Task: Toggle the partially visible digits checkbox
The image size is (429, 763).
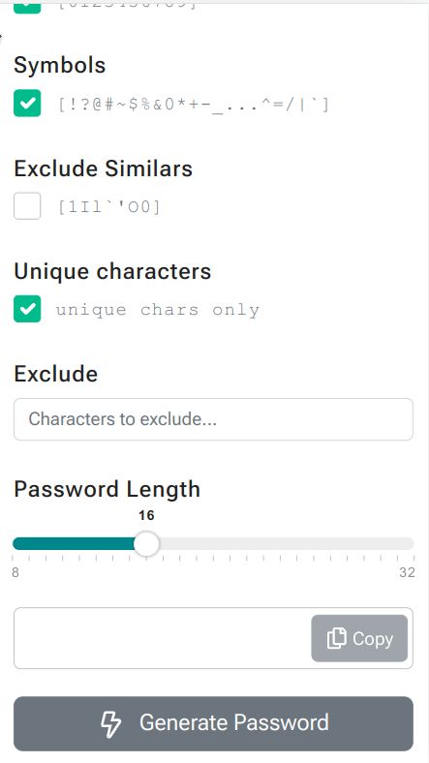Action: pyautogui.click(x=27, y=7)
